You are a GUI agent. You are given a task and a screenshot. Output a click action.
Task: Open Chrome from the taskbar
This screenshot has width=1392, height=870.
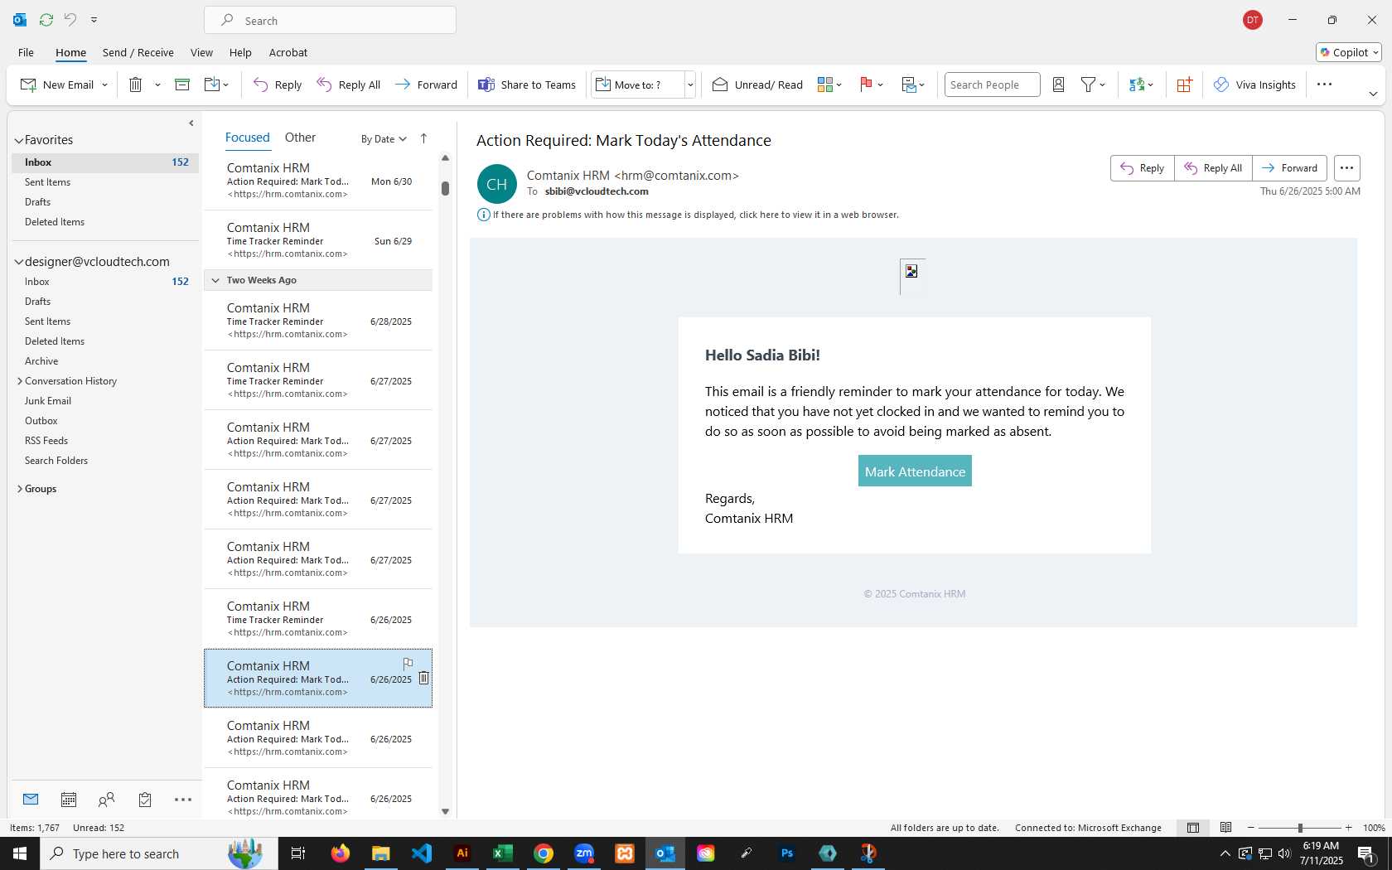coord(544,853)
